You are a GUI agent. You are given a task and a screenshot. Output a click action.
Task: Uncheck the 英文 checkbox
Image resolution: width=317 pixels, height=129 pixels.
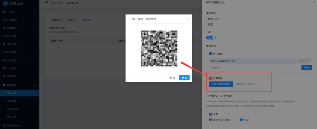coord(241,120)
